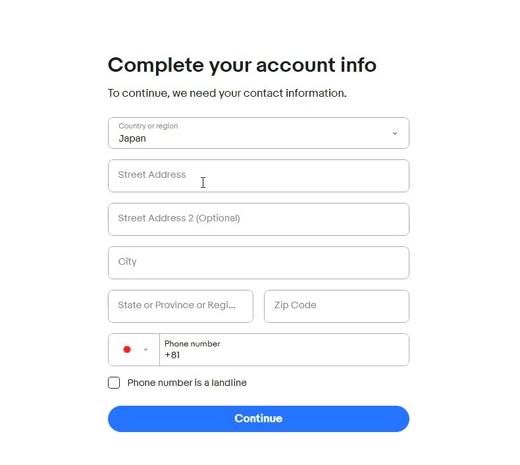Click the "Complete your account info" heading
Screen dimensions: 520x465
click(x=242, y=65)
